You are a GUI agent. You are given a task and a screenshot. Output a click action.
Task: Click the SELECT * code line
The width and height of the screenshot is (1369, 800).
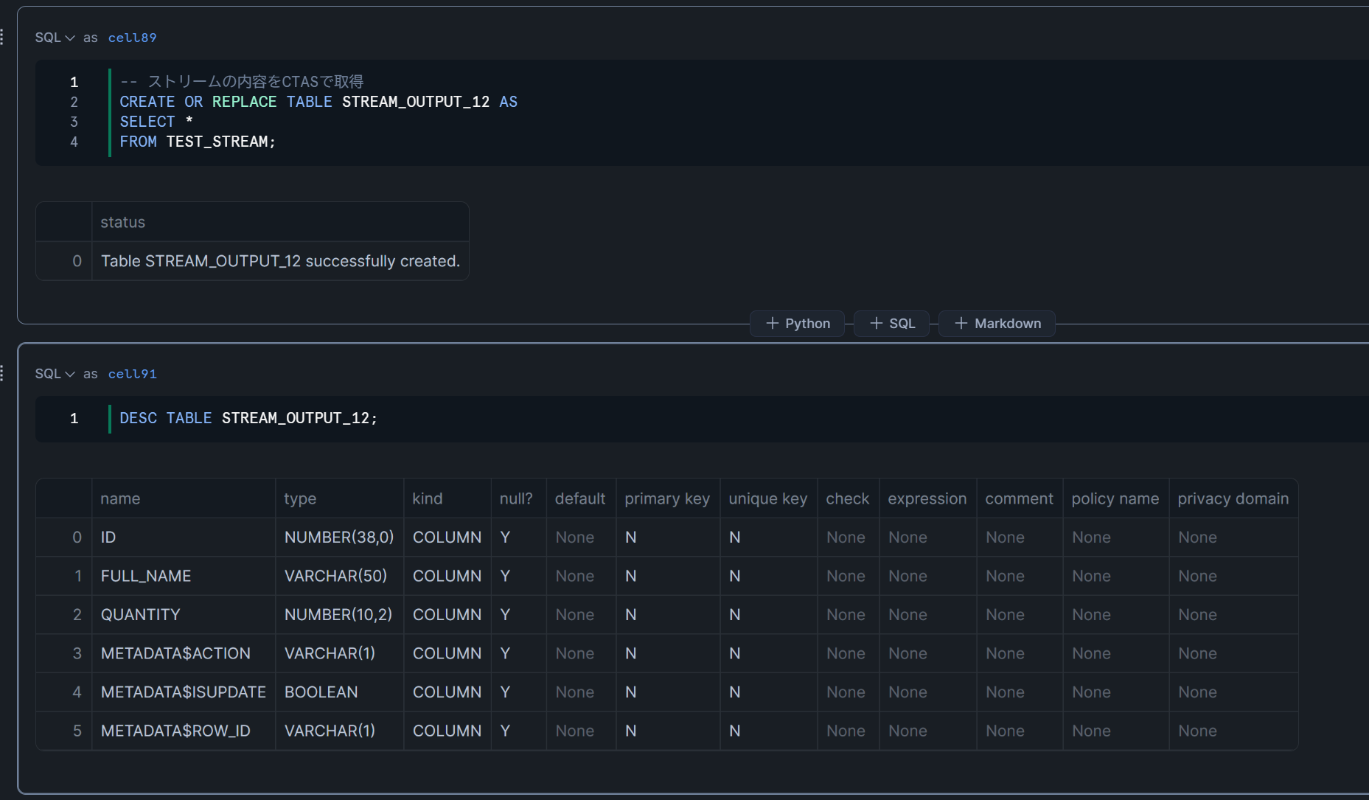pos(156,122)
